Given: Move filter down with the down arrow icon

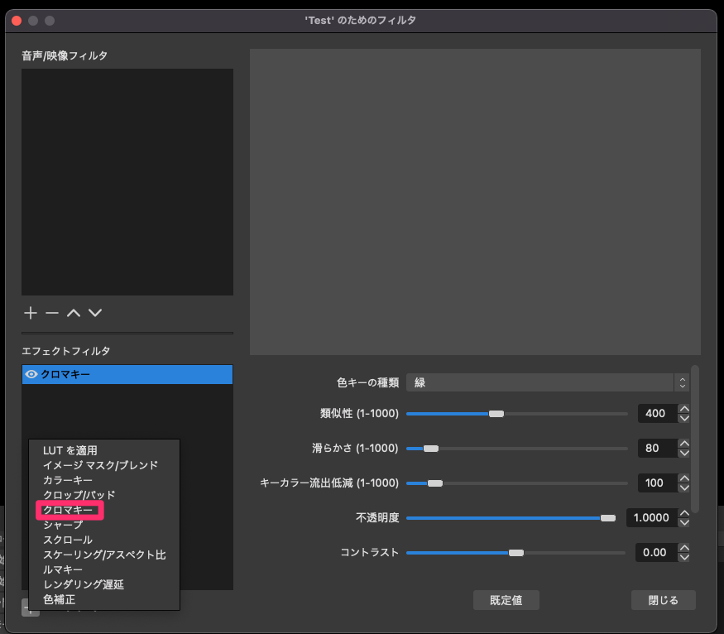Looking at the screenshot, I should (95, 313).
